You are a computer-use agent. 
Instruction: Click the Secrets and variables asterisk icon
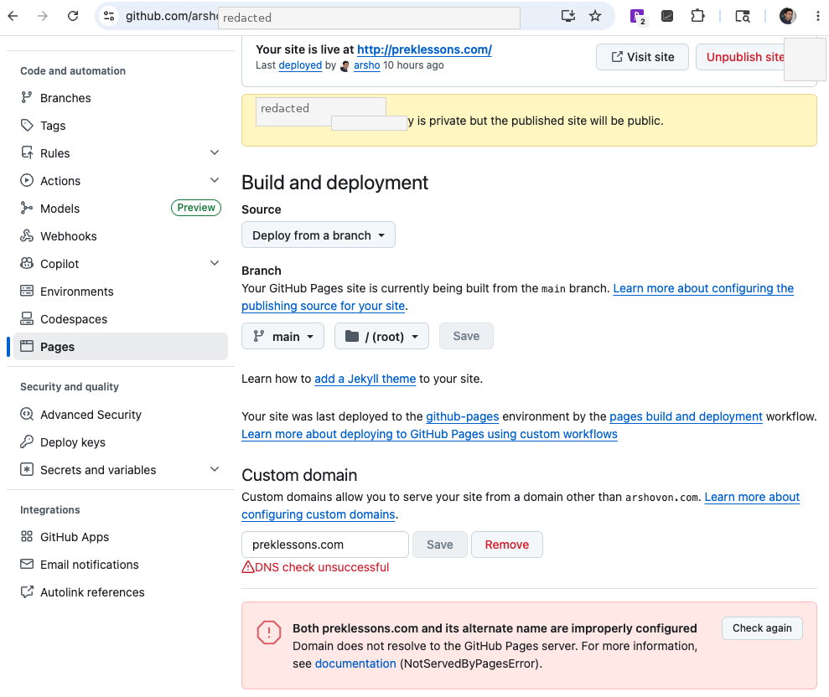click(x=27, y=469)
